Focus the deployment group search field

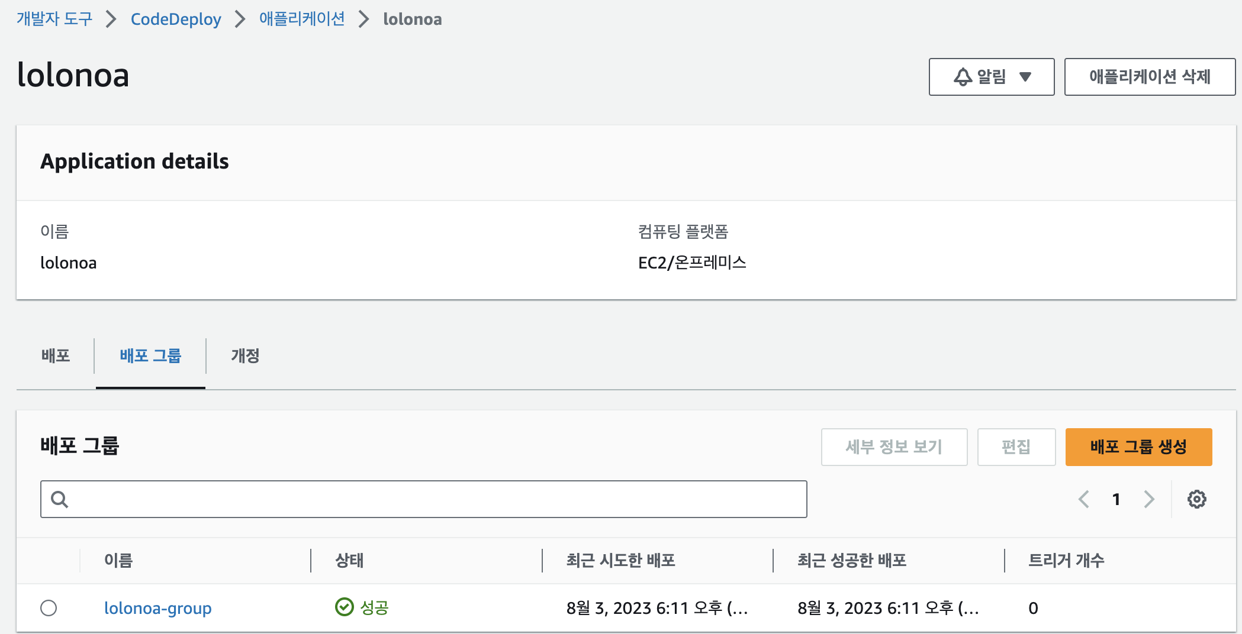[x=423, y=499]
